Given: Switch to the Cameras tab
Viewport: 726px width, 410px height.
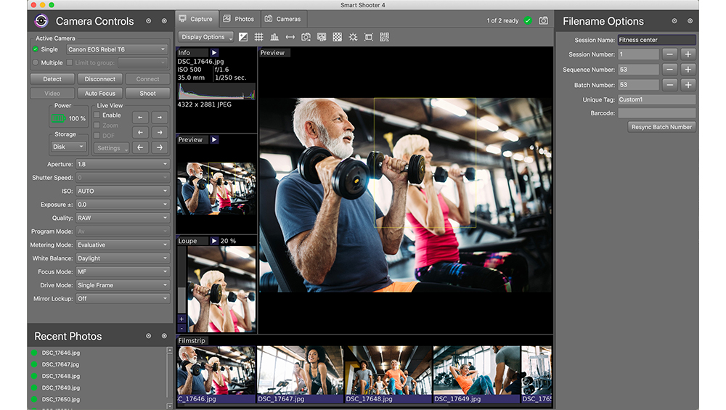Looking at the screenshot, I should tap(282, 19).
